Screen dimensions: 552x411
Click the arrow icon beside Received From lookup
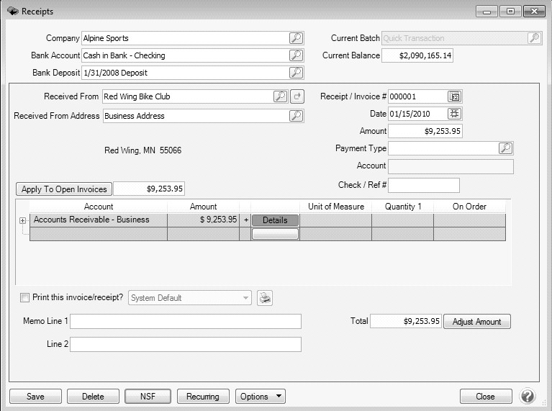pos(297,96)
